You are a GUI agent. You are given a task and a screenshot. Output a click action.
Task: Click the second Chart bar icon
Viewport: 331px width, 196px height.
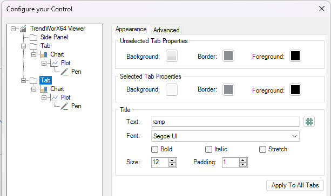click(x=44, y=89)
